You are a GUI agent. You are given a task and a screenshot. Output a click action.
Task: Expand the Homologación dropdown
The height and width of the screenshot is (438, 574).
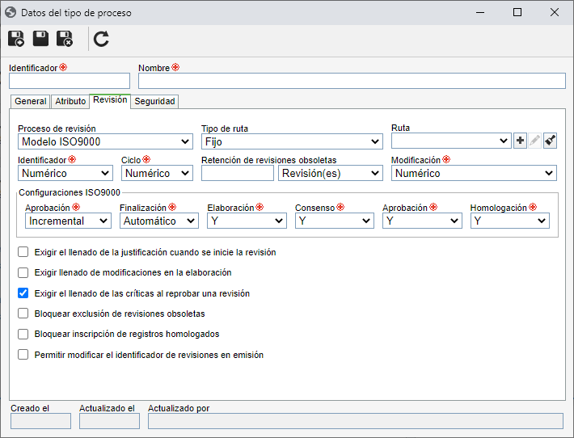coord(510,221)
